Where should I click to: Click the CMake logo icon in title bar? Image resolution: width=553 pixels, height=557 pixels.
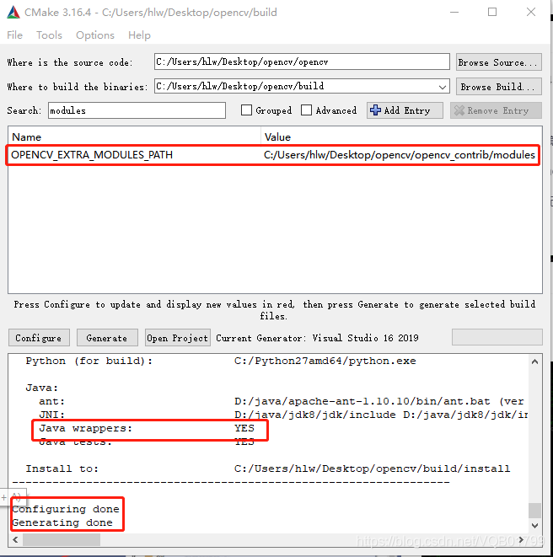pos(13,13)
